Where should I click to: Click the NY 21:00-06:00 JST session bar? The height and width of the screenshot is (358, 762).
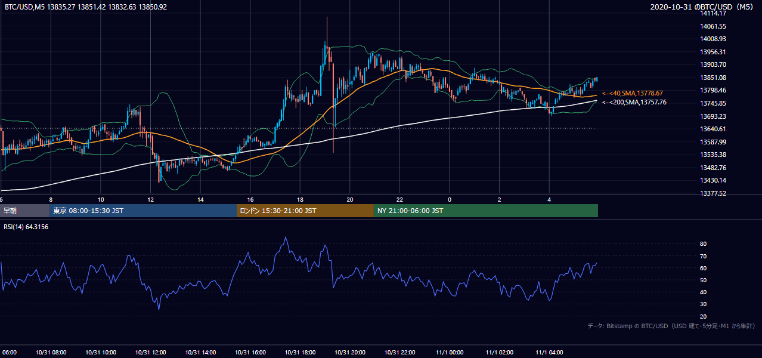point(486,211)
